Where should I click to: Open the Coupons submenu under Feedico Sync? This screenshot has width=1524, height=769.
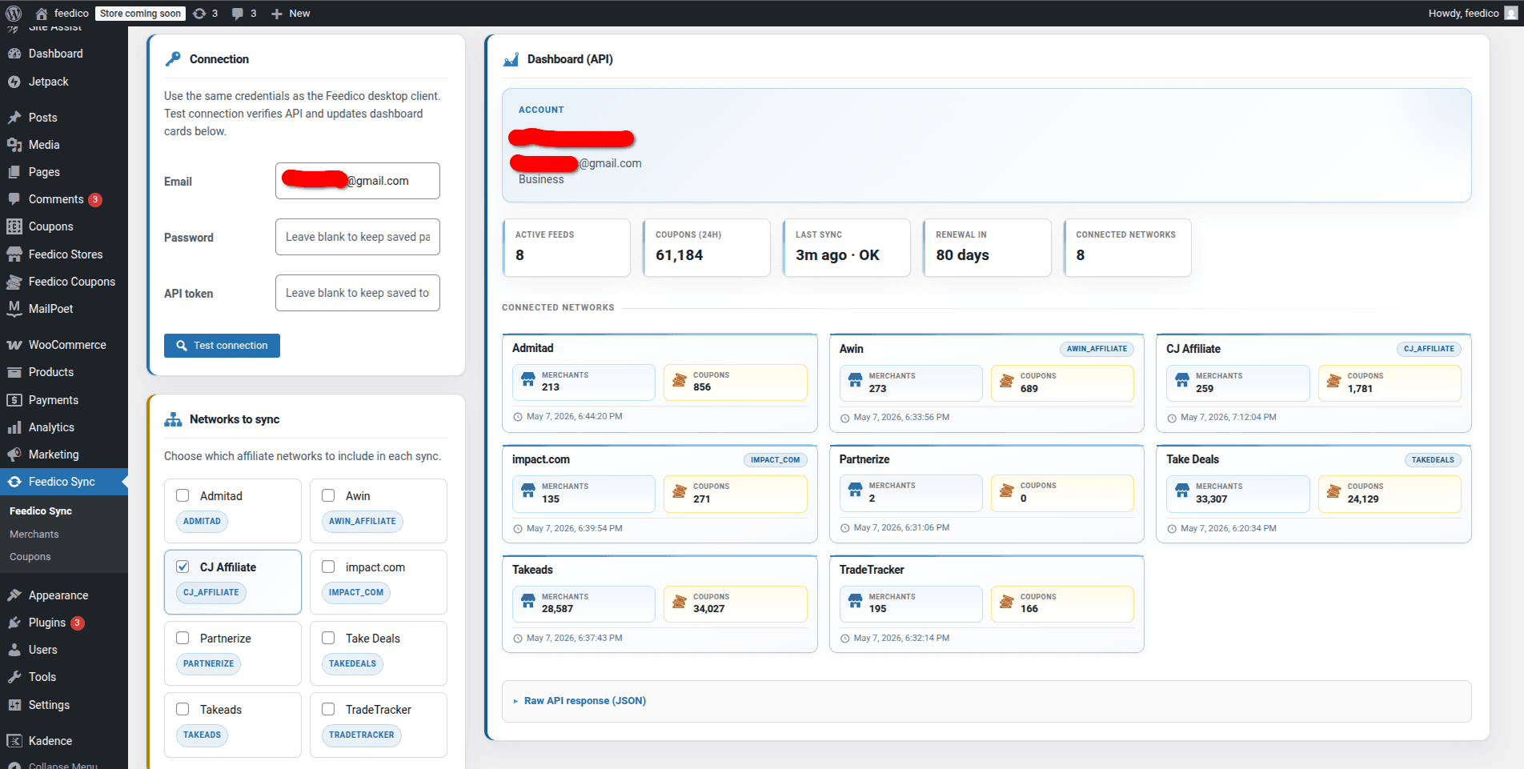click(x=30, y=556)
